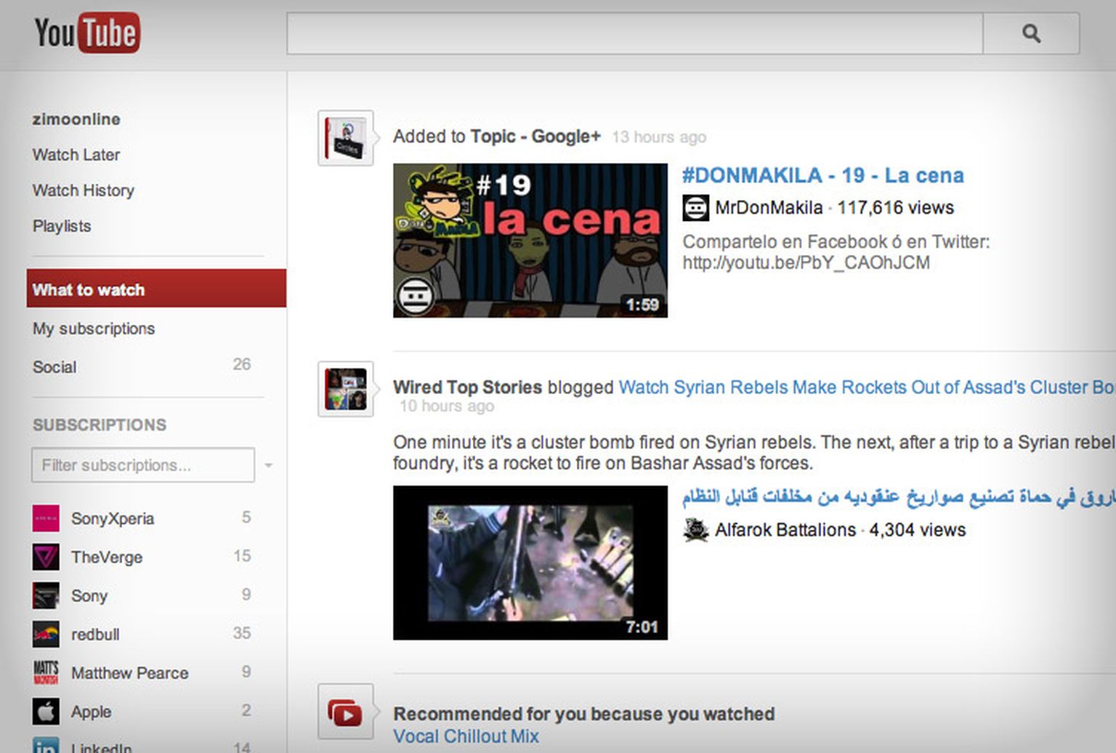Click the 10 hours ago timestamp
This screenshot has height=753, width=1116.
[447, 406]
